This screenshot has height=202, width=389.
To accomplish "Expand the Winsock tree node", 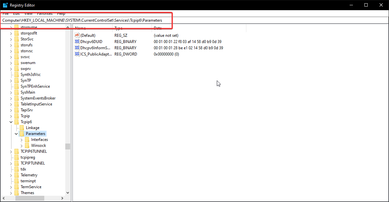I will (x=21, y=146).
